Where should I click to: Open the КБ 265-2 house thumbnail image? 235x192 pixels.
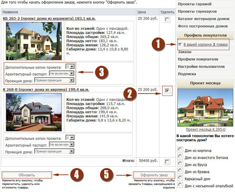pyautogui.click(x=34, y=41)
